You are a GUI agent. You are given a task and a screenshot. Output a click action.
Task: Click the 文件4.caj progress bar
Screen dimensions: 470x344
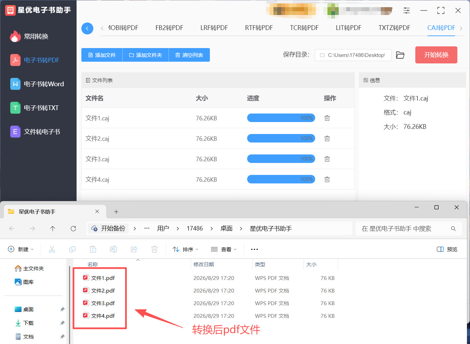[x=281, y=179]
